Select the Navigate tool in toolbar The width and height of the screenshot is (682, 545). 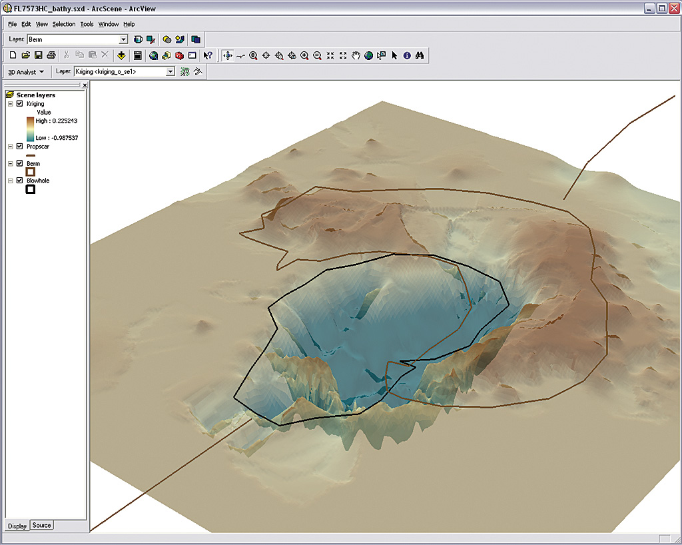[x=227, y=55]
